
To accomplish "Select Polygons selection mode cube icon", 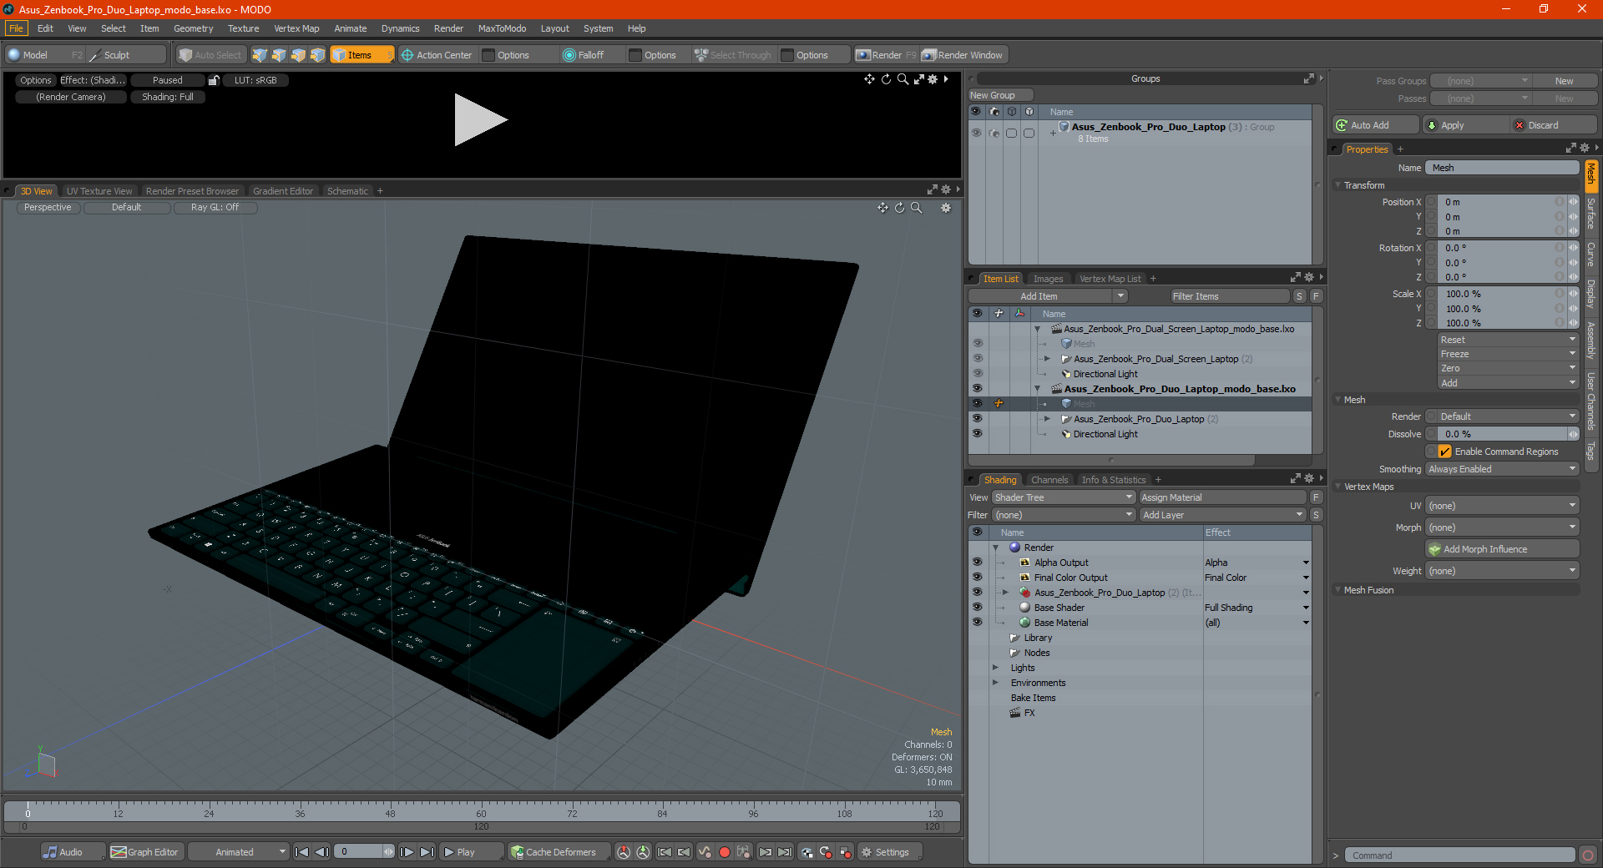I will pyautogui.click(x=298, y=55).
